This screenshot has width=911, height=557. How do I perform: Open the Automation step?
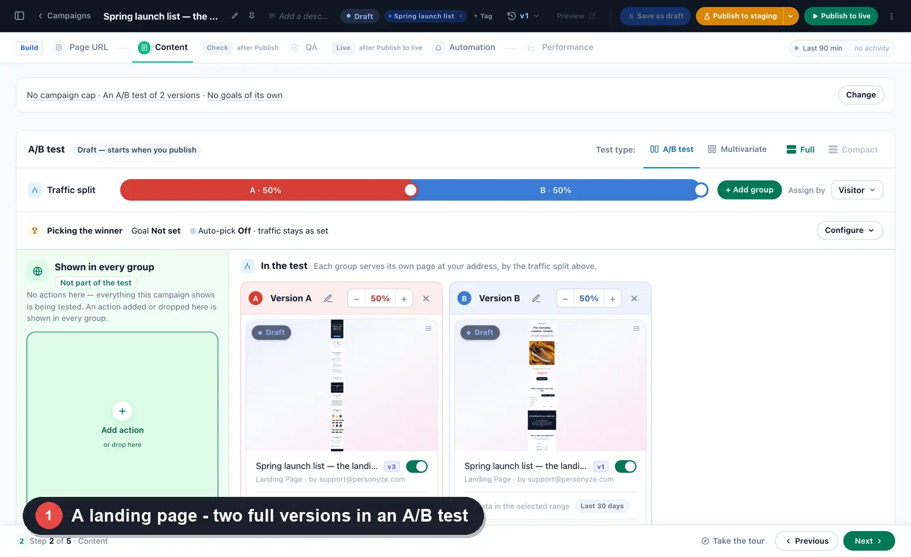pyautogui.click(x=464, y=47)
